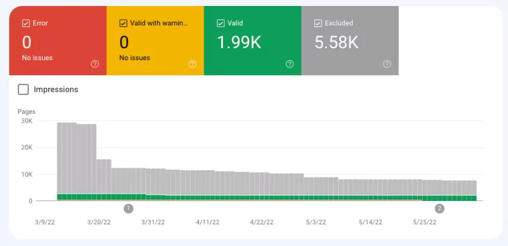Click help icon on Valid card
This screenshot has width=508, height=246.
click(290, 64)
